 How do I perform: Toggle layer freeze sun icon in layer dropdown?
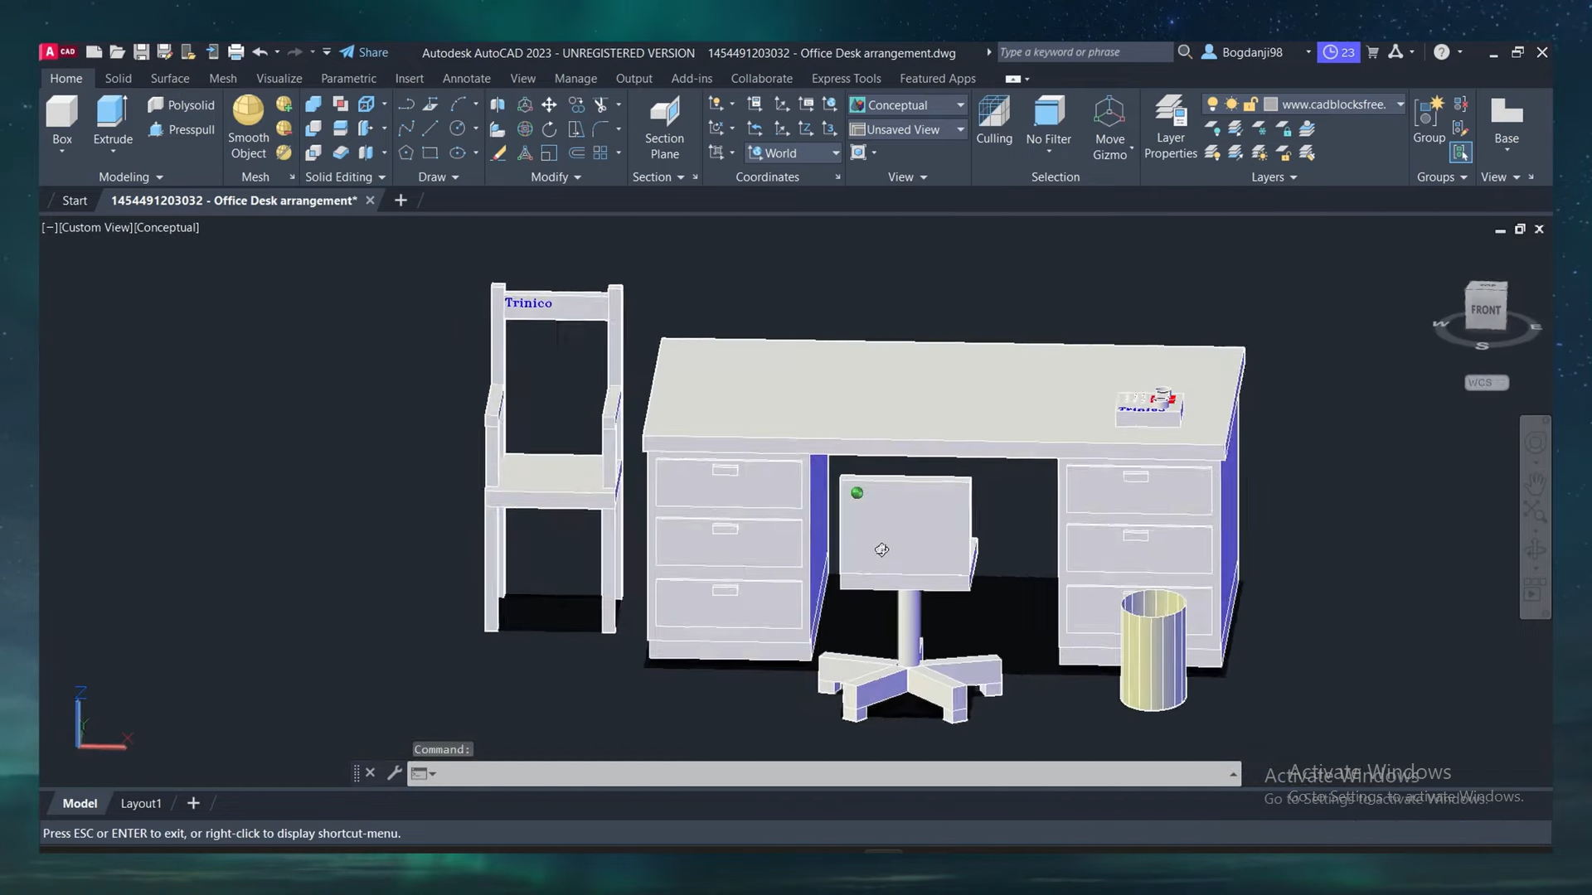click(x=1231, y=104)
